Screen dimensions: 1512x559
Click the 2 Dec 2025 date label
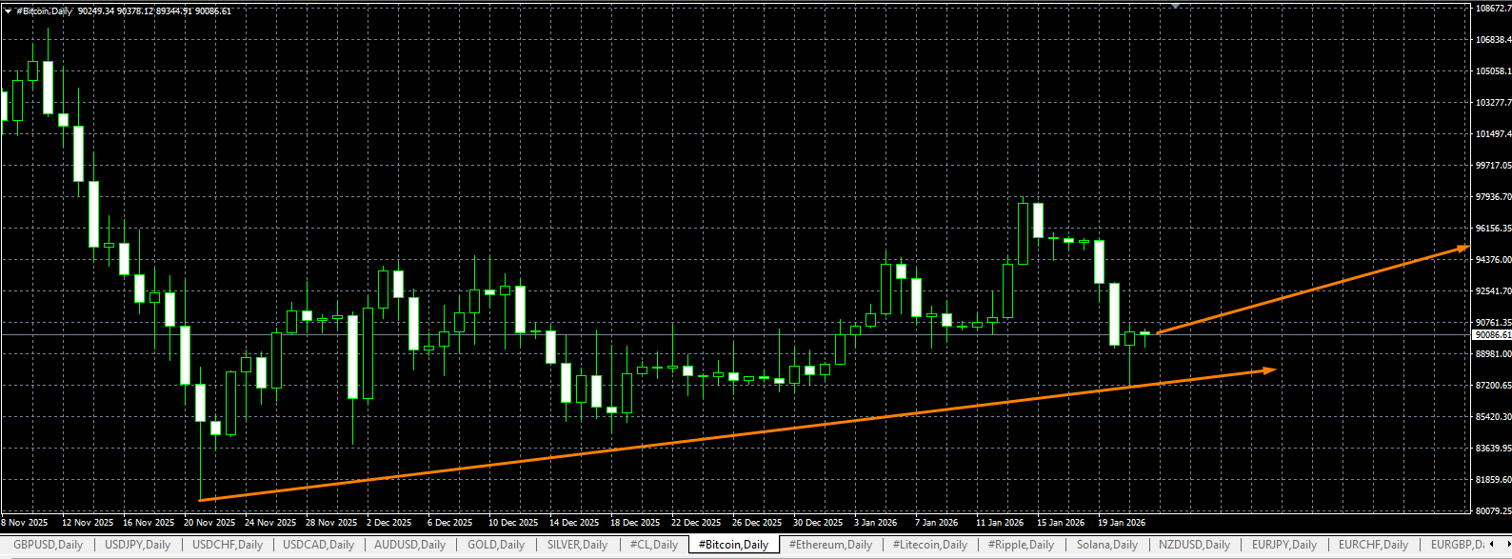[x=389, y=523]
